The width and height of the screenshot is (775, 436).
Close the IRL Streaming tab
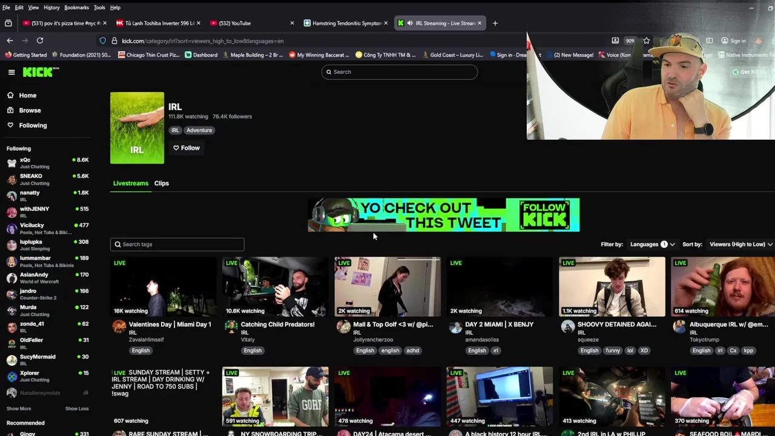point(480,23)
